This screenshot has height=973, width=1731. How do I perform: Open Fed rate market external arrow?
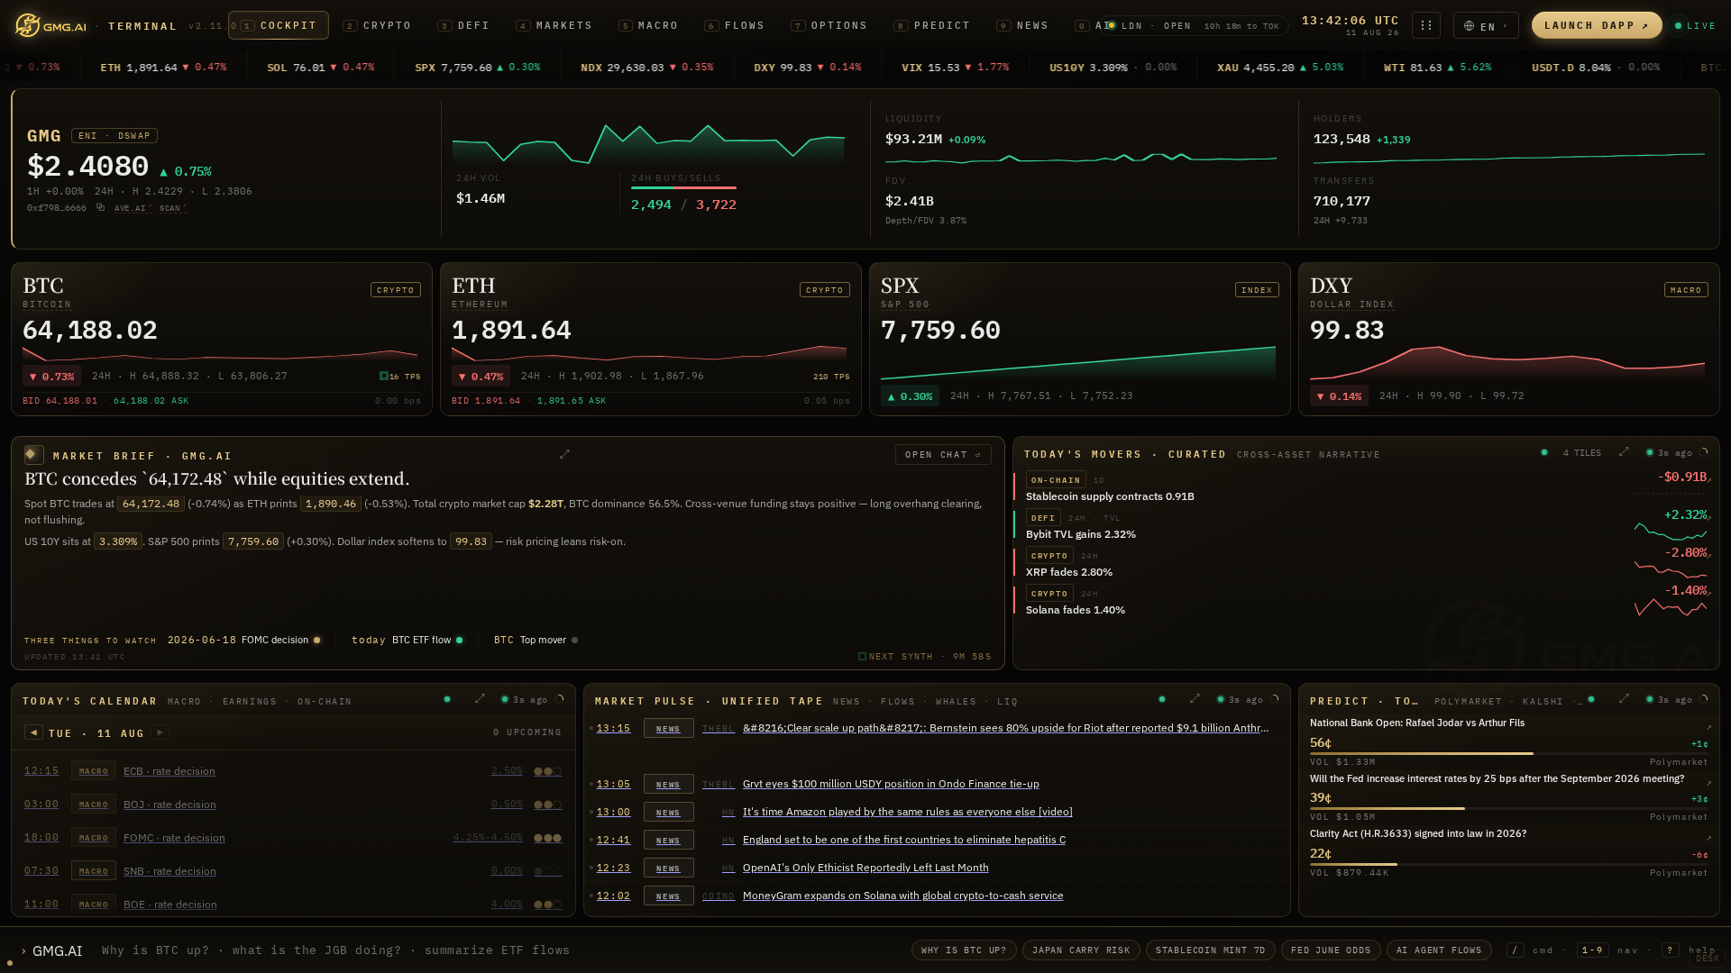tap(1708, 783)
